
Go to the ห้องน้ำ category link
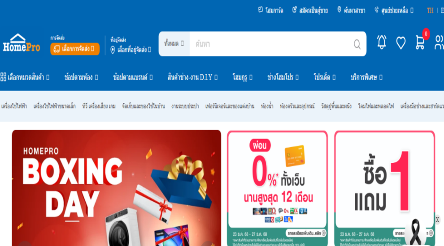(267, 106)
